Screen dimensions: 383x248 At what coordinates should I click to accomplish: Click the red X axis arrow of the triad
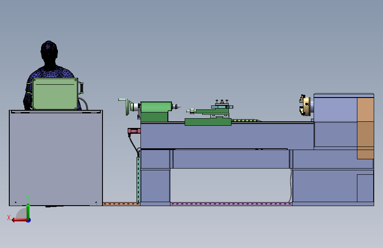[19, 220]
